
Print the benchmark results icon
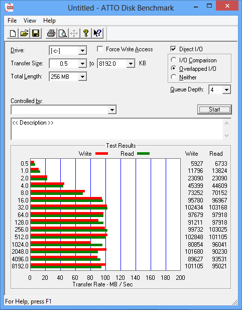tap(51, 33)
